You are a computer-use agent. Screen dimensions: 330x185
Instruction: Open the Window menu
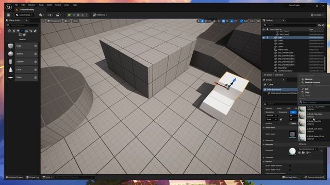pyautogui.click(x=31, y=5)
